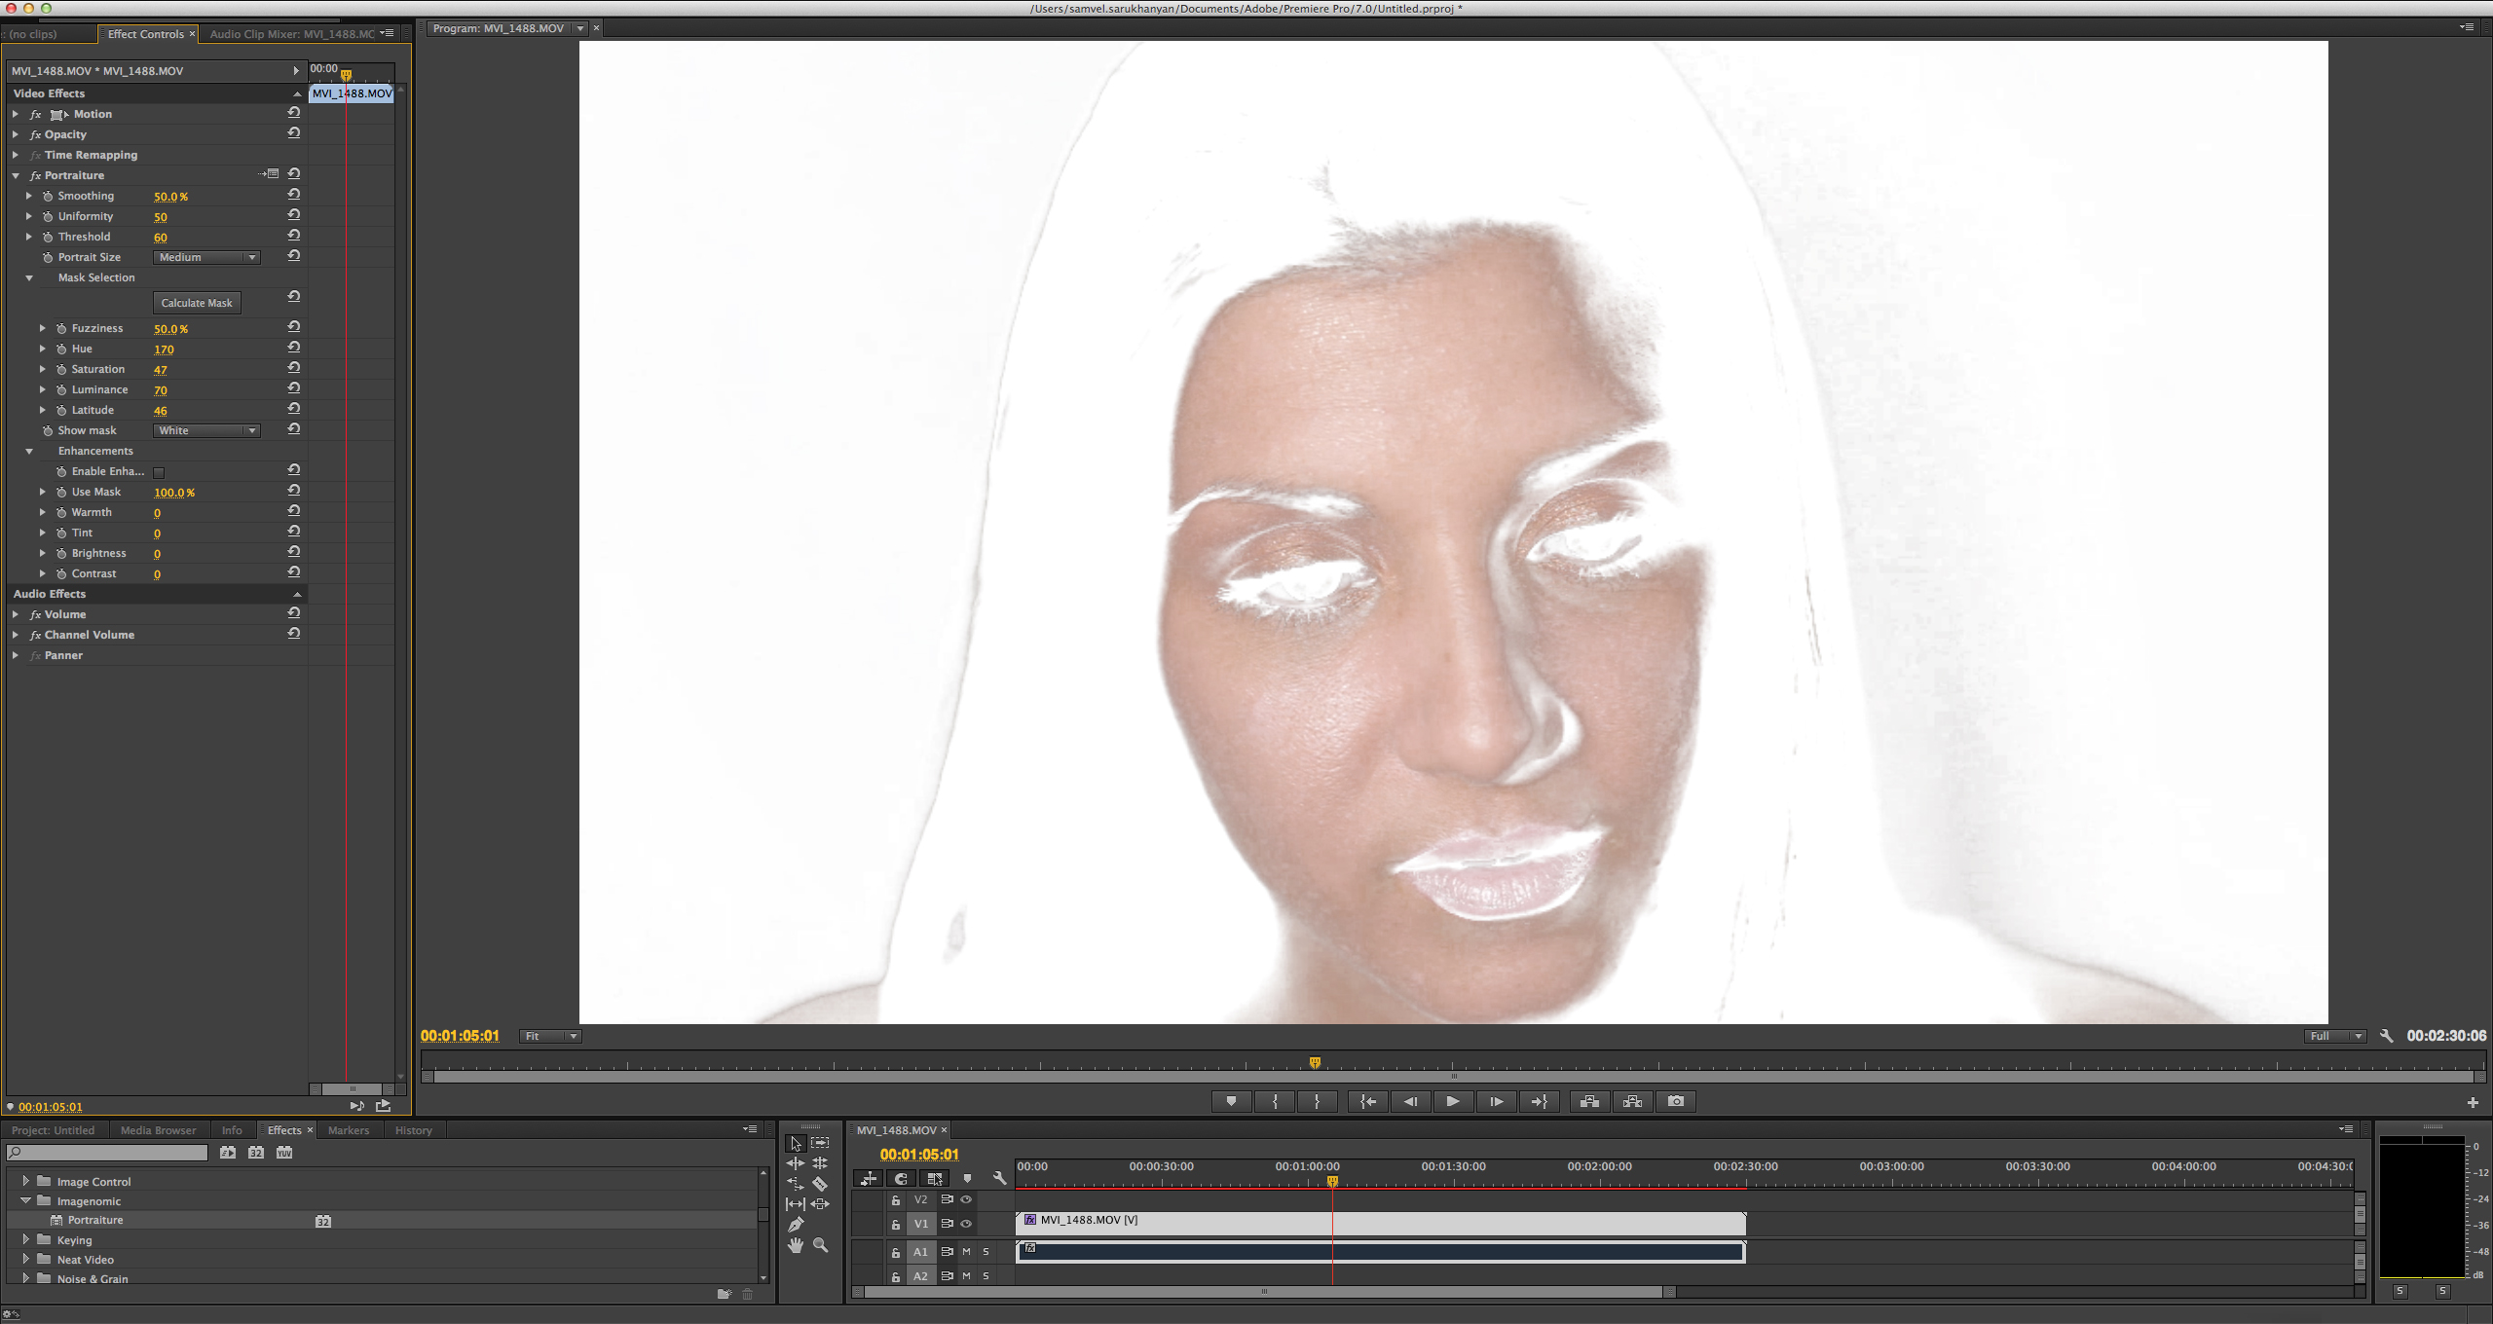Select the Zoom tool
Image resolution: width=2493 pixels, height=1324 pixels.
click(820, 1245)
